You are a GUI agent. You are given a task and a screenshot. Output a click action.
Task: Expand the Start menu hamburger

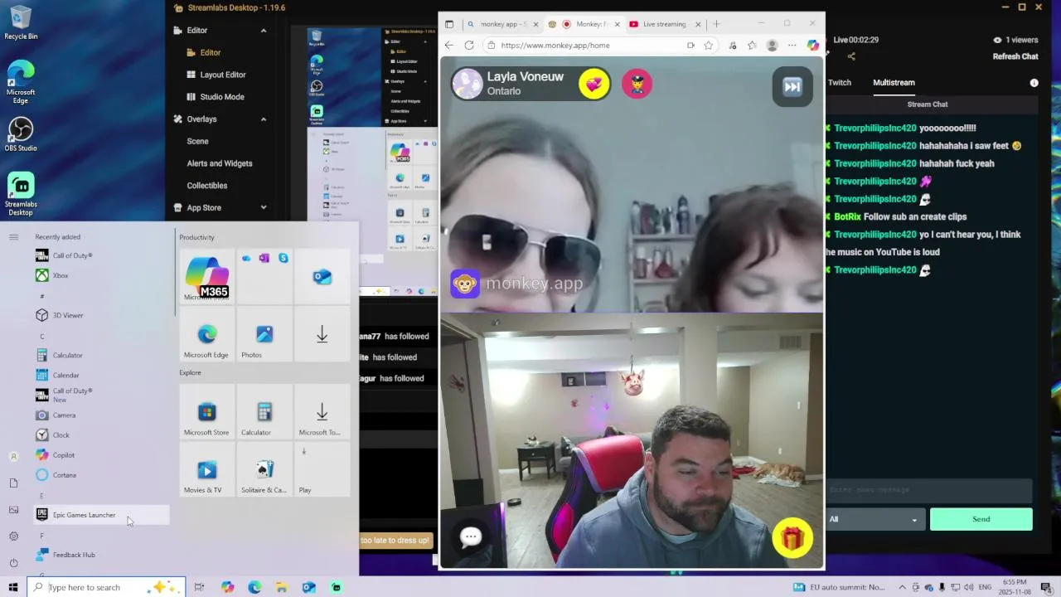pyautogui.click(x=13, y=237)
